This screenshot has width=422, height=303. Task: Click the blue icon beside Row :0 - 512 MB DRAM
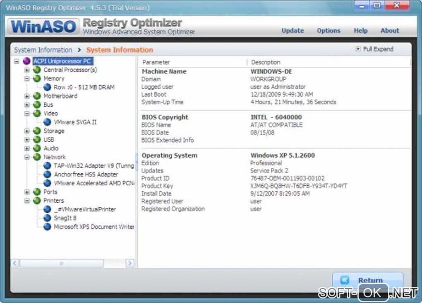pyautogui.click(x=47, y=87)
